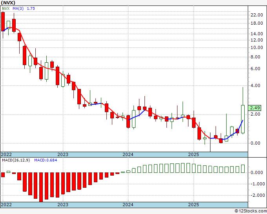Click the 2.49 current price tag
The image size is (267, 214).
(x=255, y=108)
